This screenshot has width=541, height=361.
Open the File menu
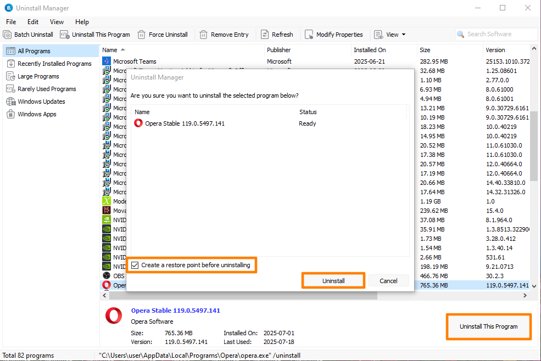(11, 22)
